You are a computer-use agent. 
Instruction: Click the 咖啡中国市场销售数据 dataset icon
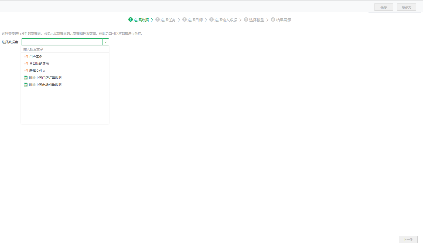(26, 85)
